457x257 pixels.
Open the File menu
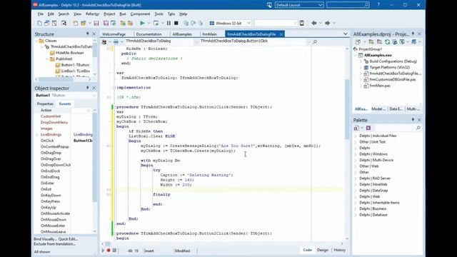point(40,14)
